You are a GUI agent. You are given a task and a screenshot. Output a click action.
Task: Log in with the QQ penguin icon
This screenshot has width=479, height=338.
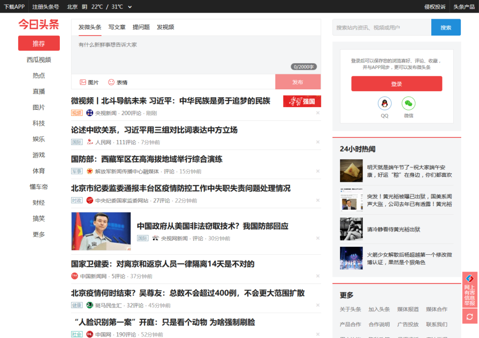point(385,103)
